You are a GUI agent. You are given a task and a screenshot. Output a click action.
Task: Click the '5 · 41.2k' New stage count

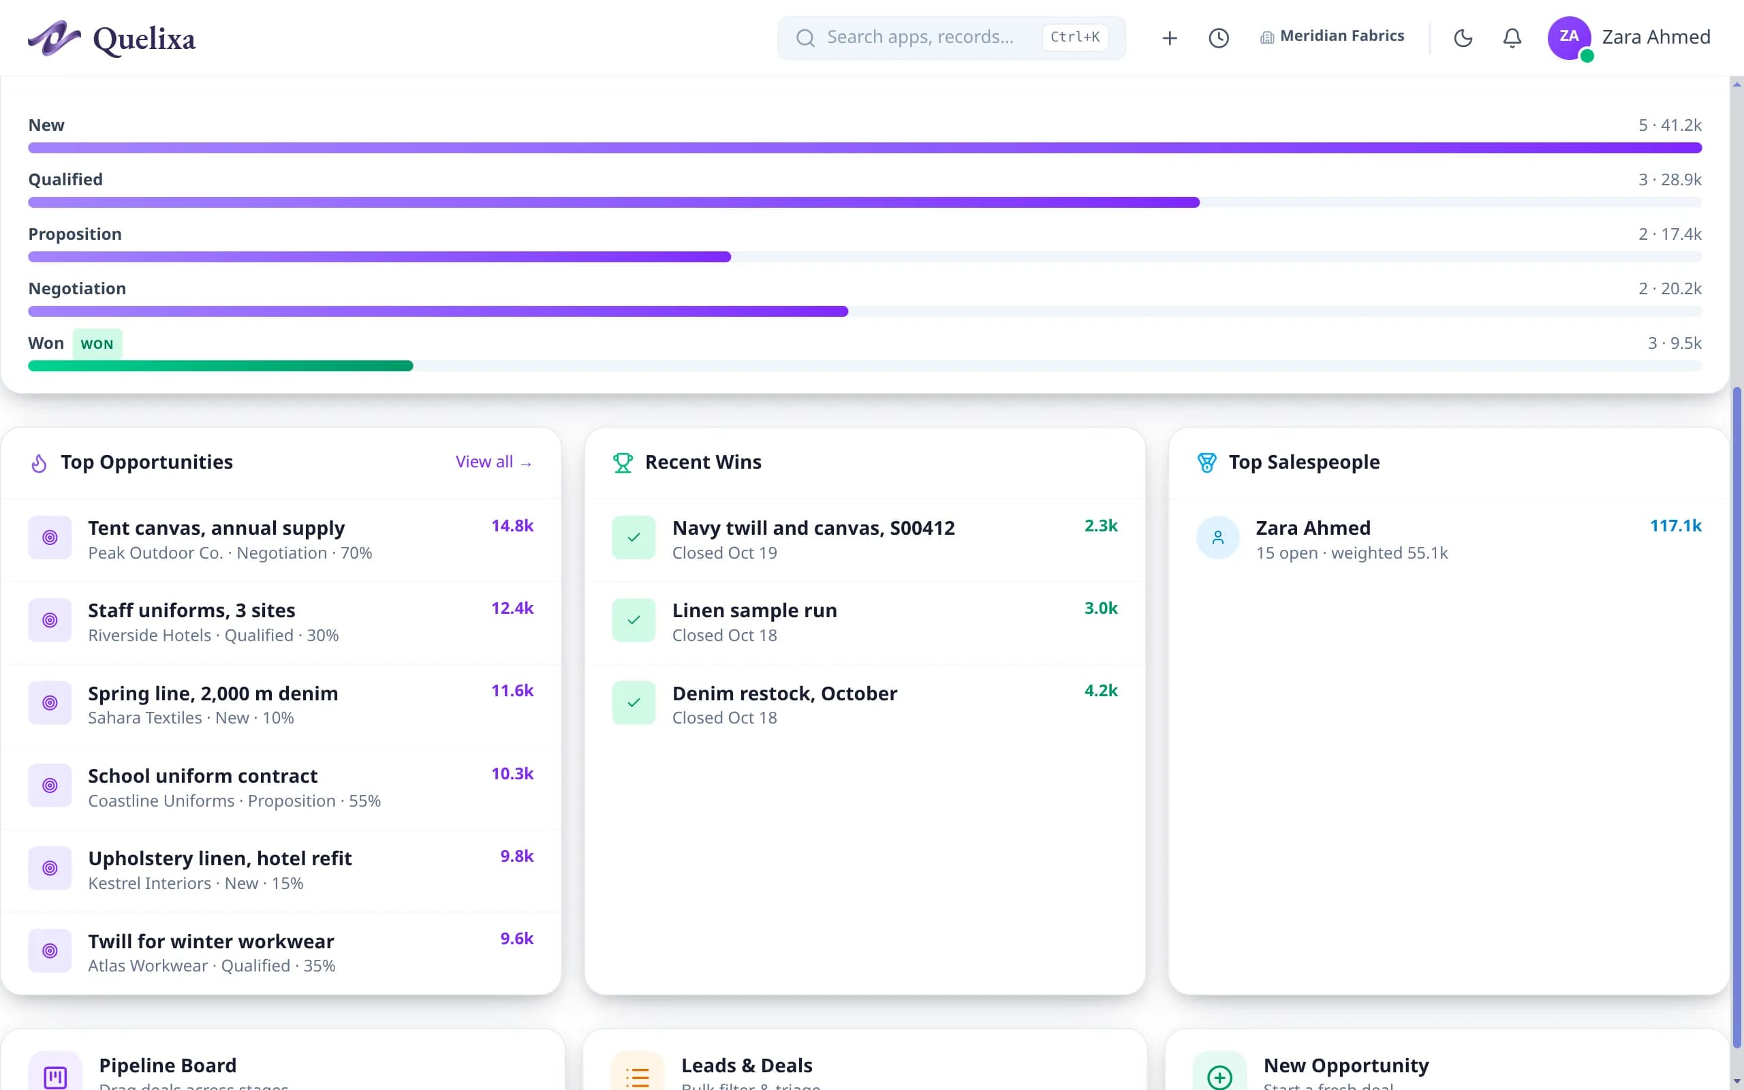(x=1670, y=125)
